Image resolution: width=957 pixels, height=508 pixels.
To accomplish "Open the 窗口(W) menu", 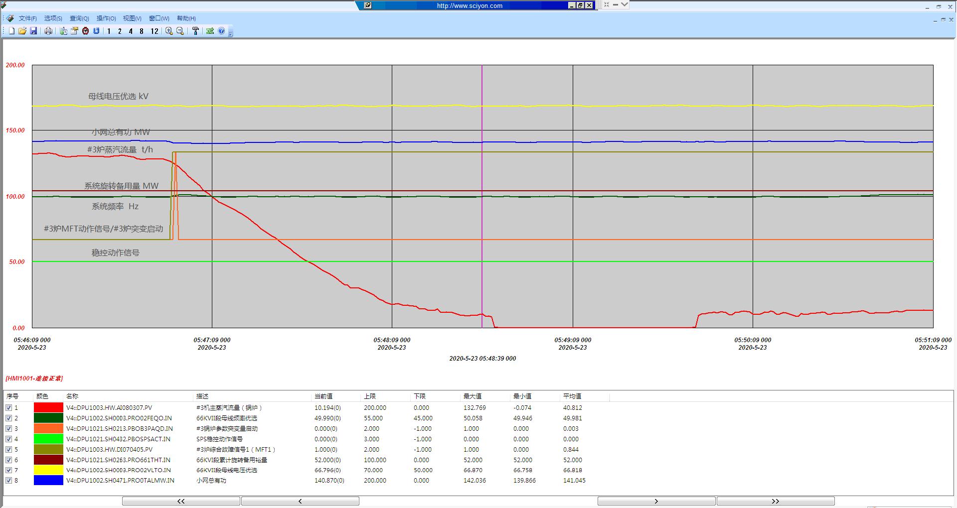I will pos(159,18).
